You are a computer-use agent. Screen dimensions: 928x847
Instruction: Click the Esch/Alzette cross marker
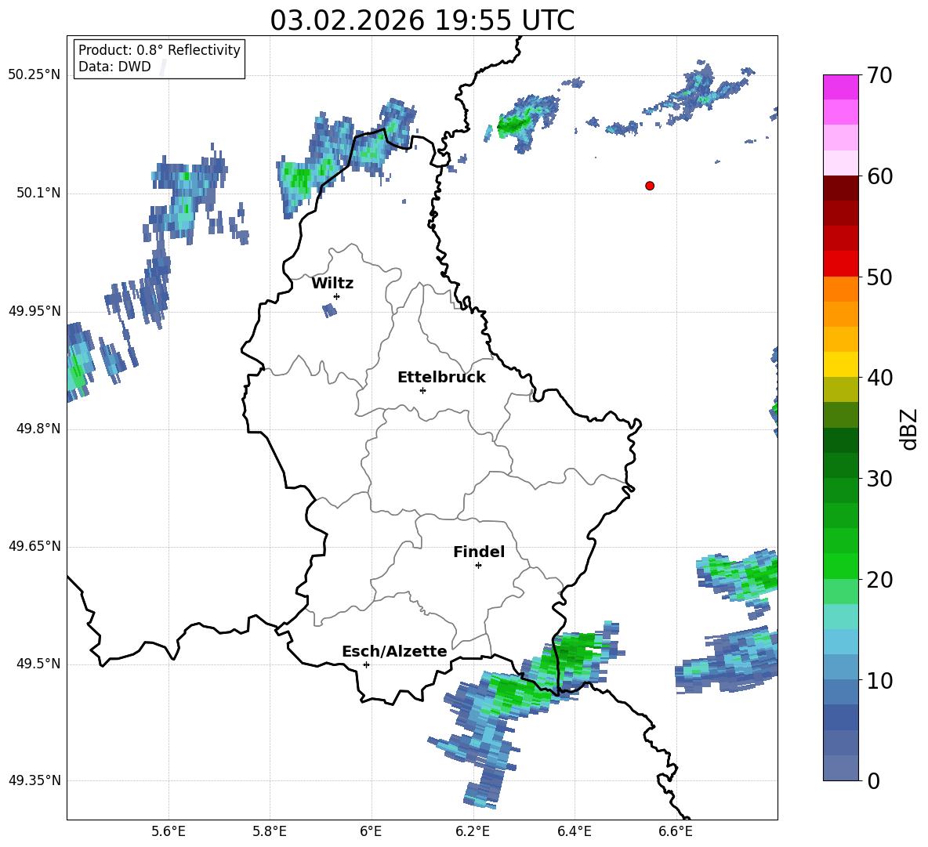[x=366, y=664]
